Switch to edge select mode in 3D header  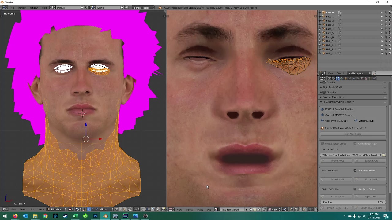click(121, 209)
